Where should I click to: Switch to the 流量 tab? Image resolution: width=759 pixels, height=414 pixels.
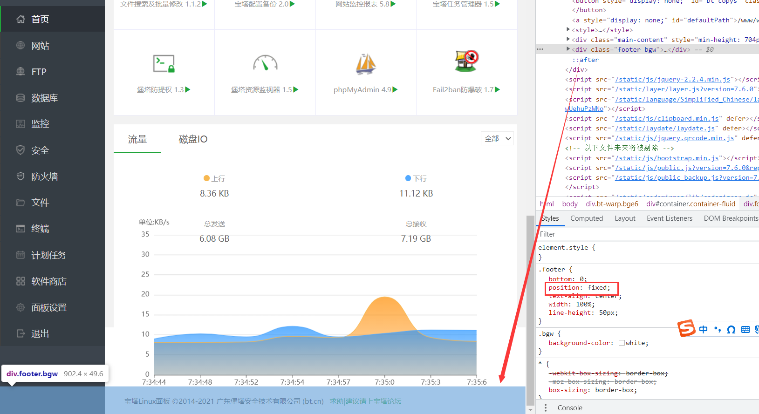coord(137,139)
